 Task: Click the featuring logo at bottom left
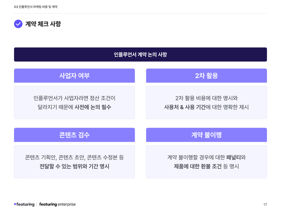coord(24,204)
